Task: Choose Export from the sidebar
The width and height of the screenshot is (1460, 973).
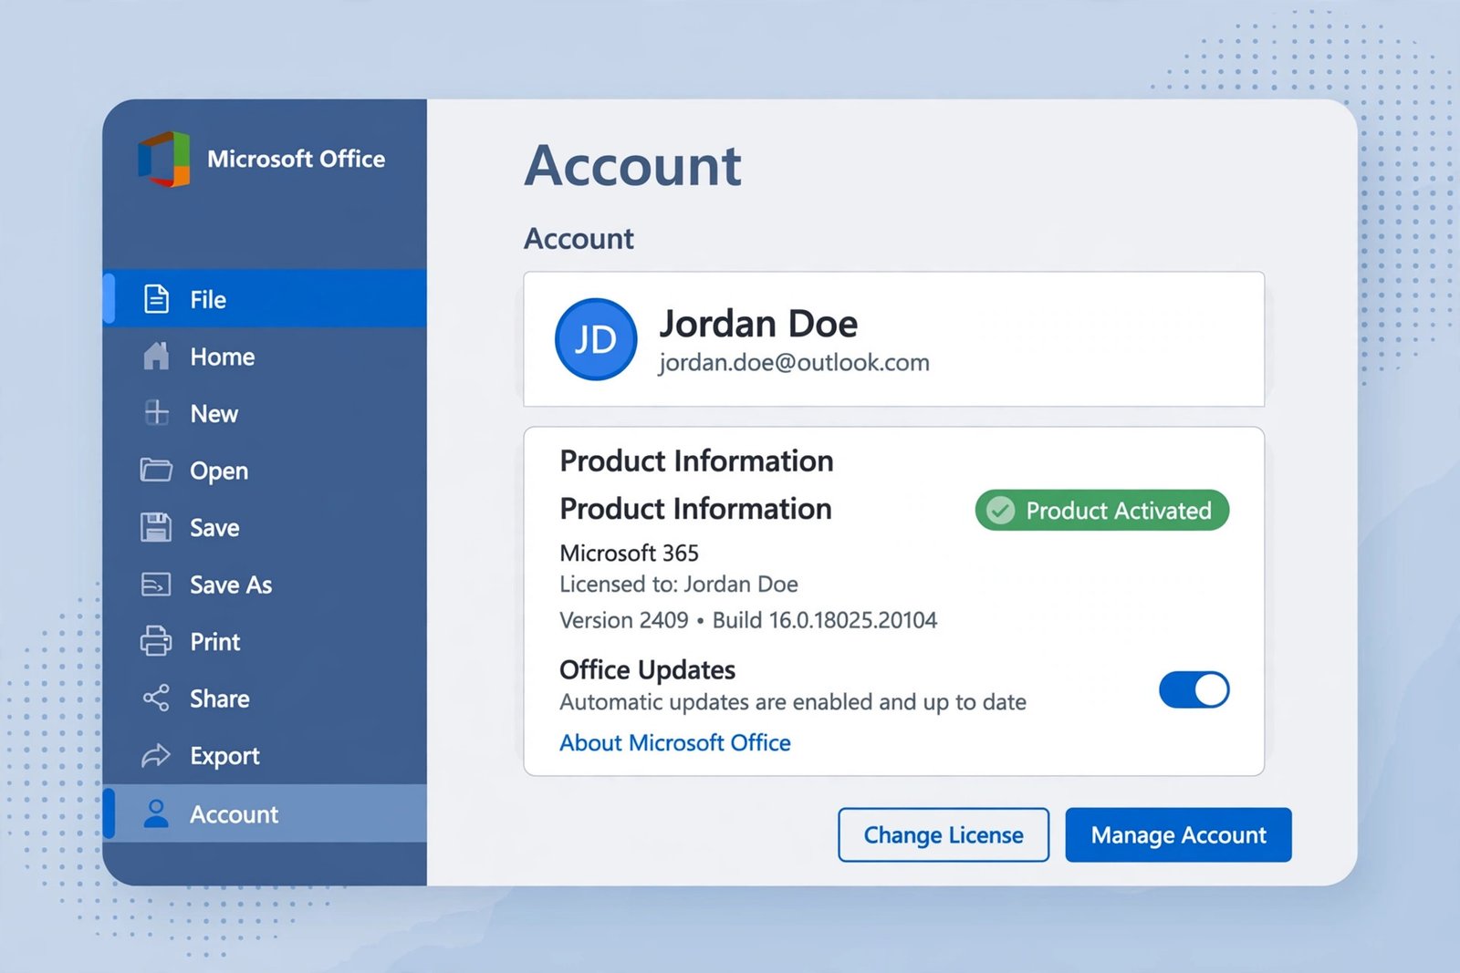Action: [265, 756]
